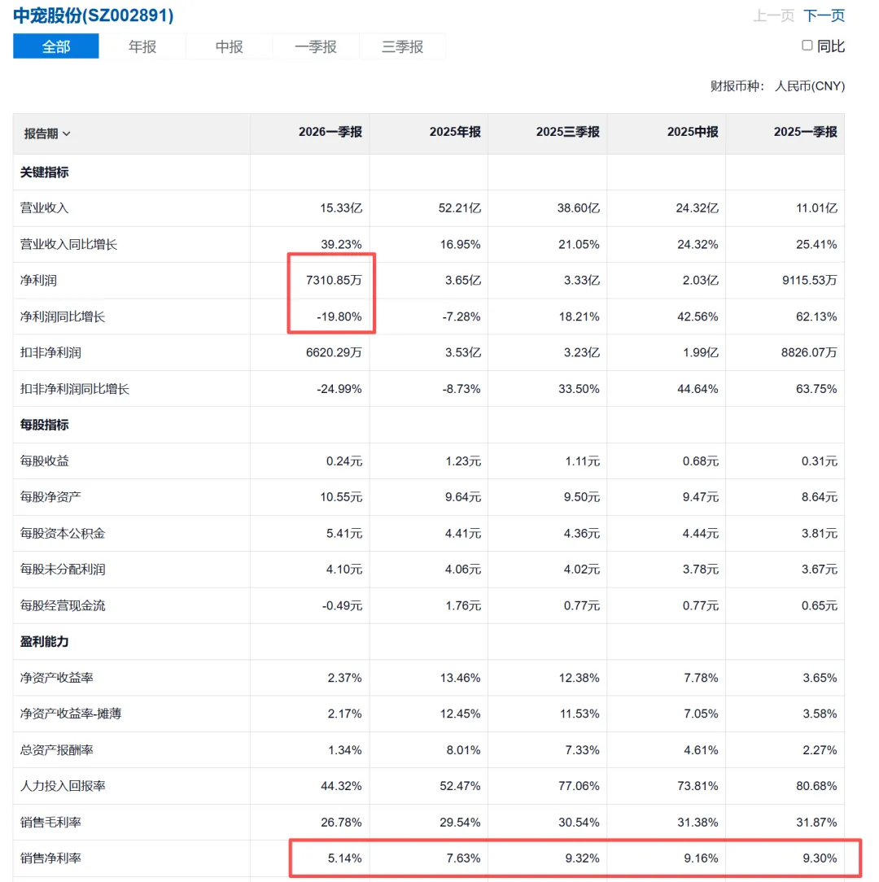Select the 2025一季报 column header

805,132
